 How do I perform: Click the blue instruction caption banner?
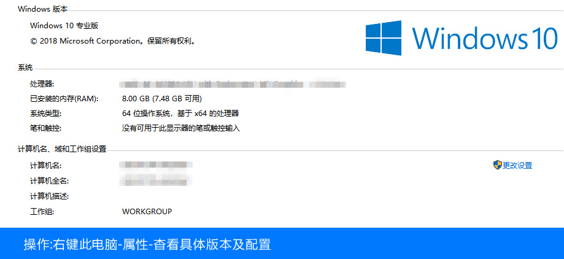(x=282, y=244)
